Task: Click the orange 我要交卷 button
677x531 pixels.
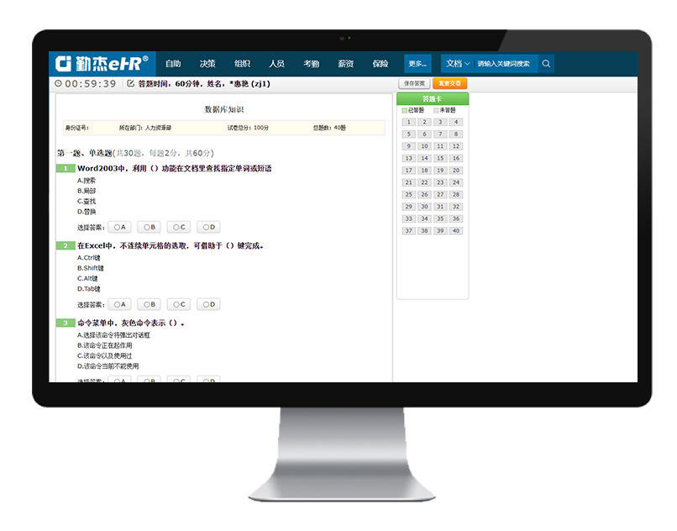Action: coord(449,83)
